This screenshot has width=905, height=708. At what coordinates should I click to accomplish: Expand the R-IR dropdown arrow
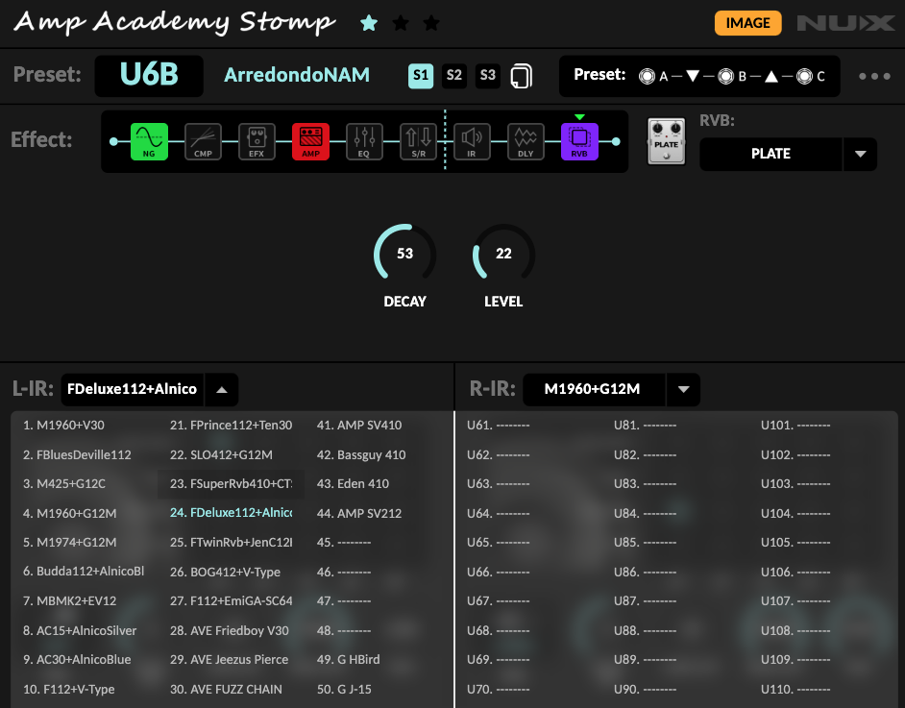pos(683,389)
